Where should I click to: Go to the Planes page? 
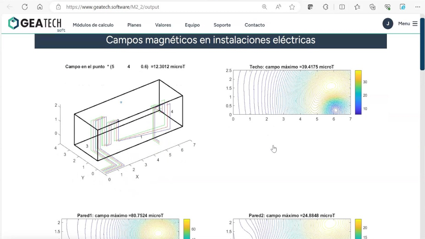[134, 25]
